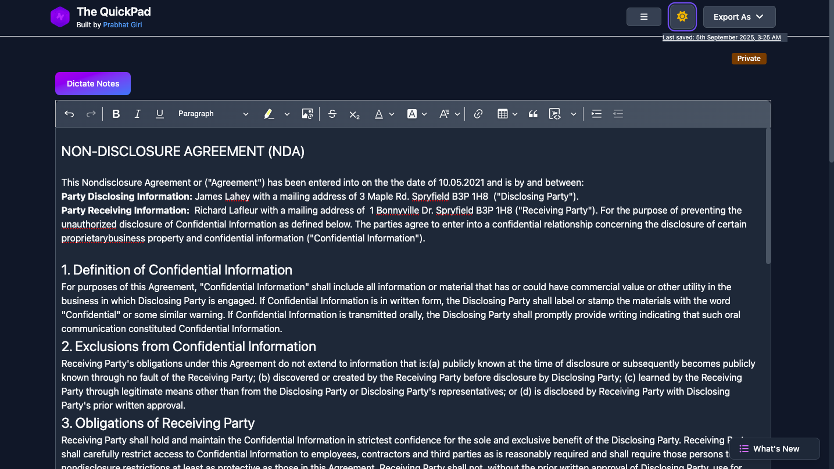Click the bold 'Party Receiving Information:' text
834x469 pixels.
(x=126, y=210)
